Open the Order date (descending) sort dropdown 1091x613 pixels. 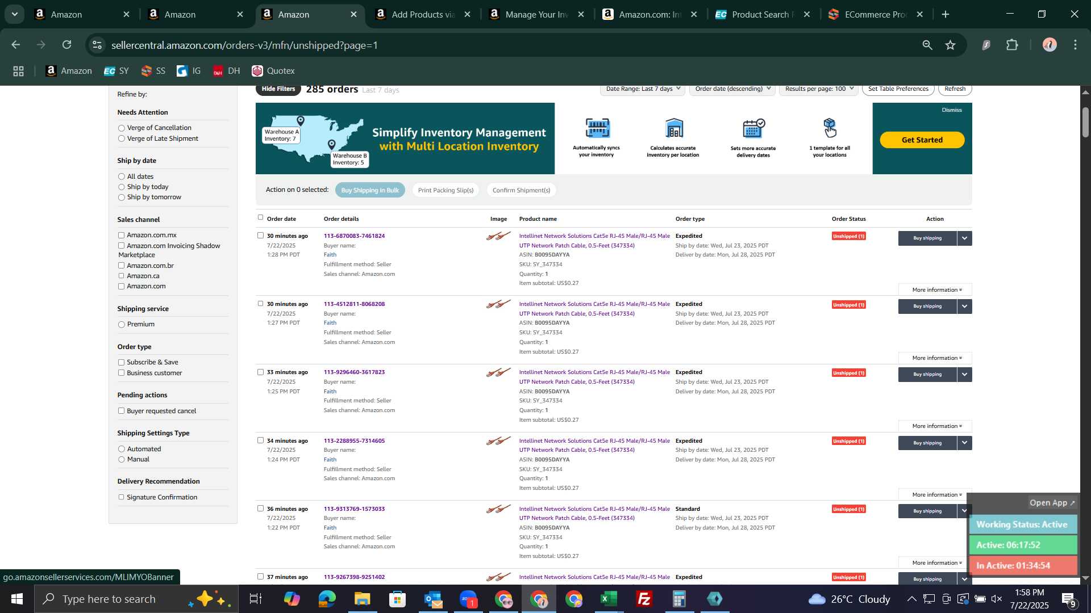tap(732, 89)
